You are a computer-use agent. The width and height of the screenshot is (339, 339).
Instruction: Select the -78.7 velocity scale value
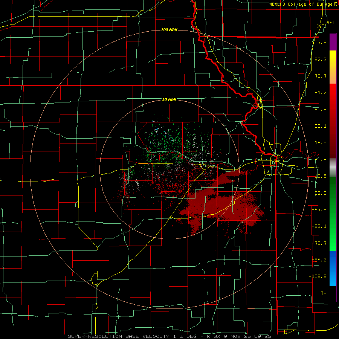point(319,243)
